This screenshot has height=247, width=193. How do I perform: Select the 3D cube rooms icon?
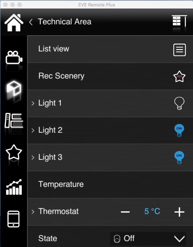(x=14, y=88)
